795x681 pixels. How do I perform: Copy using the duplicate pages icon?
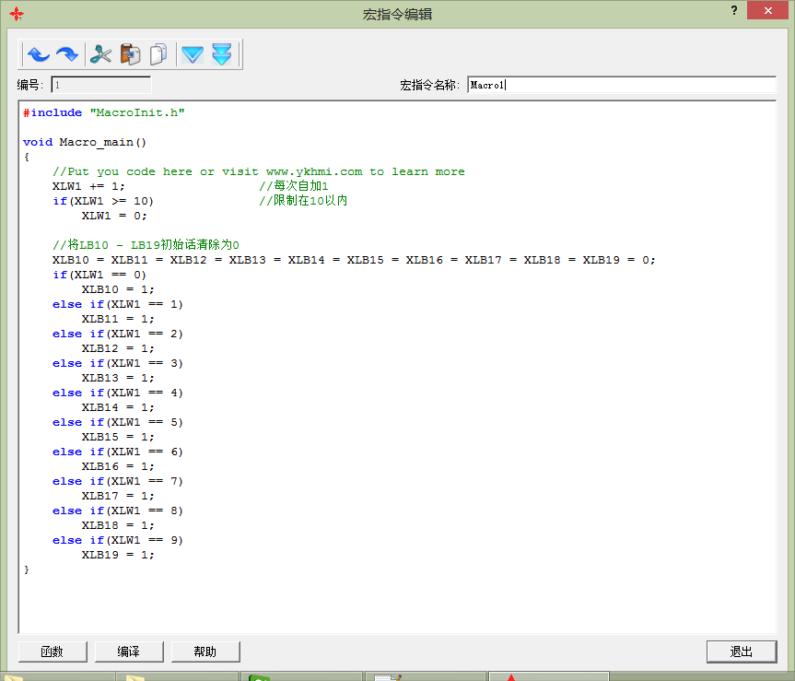159,55
